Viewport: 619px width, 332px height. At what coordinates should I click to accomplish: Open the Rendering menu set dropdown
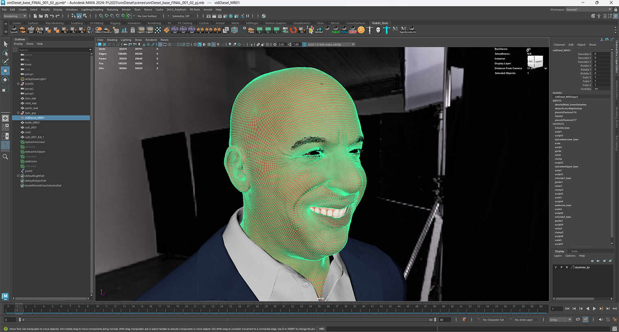(15, 16)
